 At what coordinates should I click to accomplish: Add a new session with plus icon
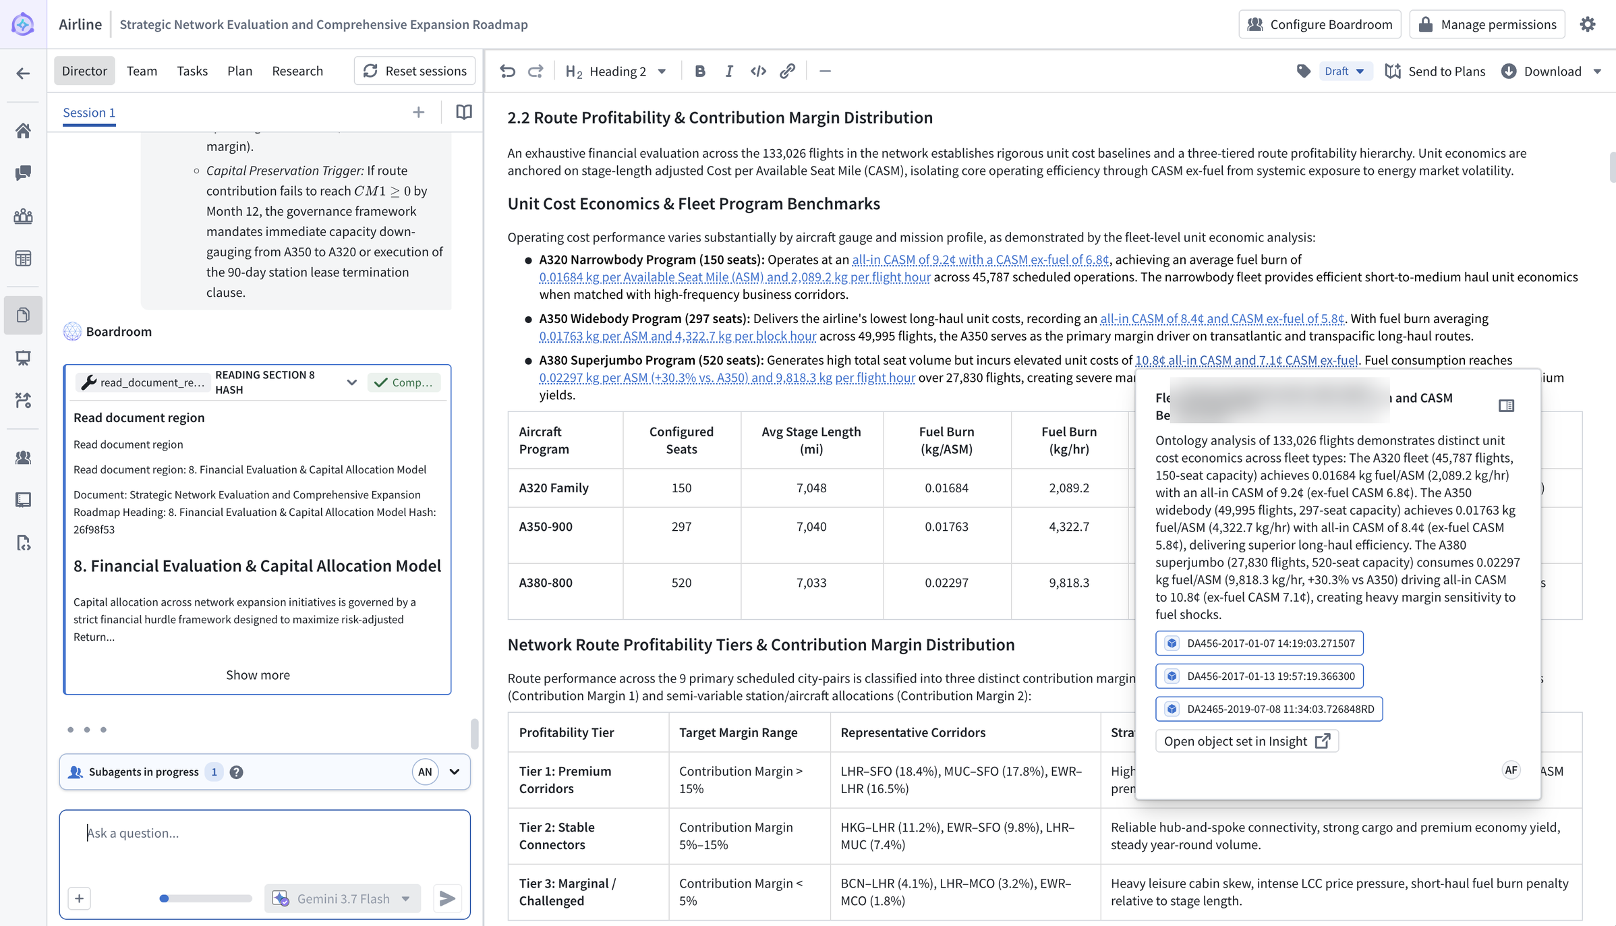pos(419,112)
